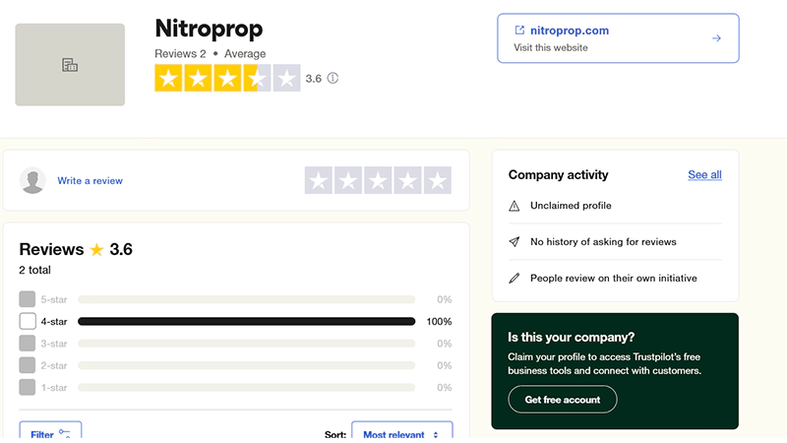Open the Most relevant sort dropdown

[x=401, y=434]
